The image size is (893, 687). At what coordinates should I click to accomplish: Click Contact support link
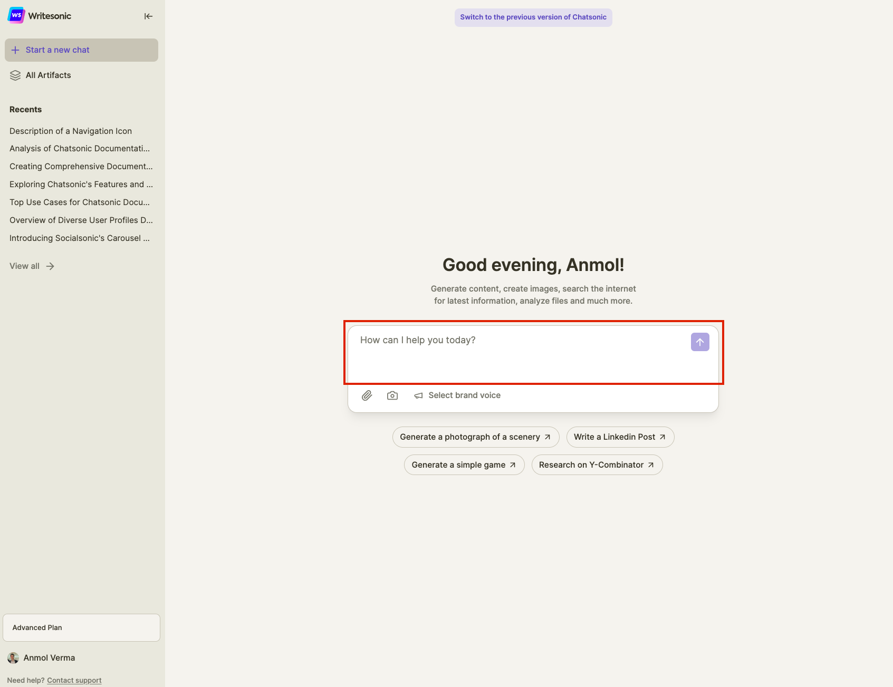point(74,681)
